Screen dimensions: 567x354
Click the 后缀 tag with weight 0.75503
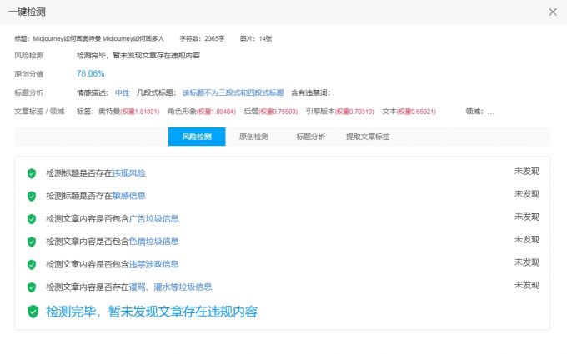click(x=271, y=112)
